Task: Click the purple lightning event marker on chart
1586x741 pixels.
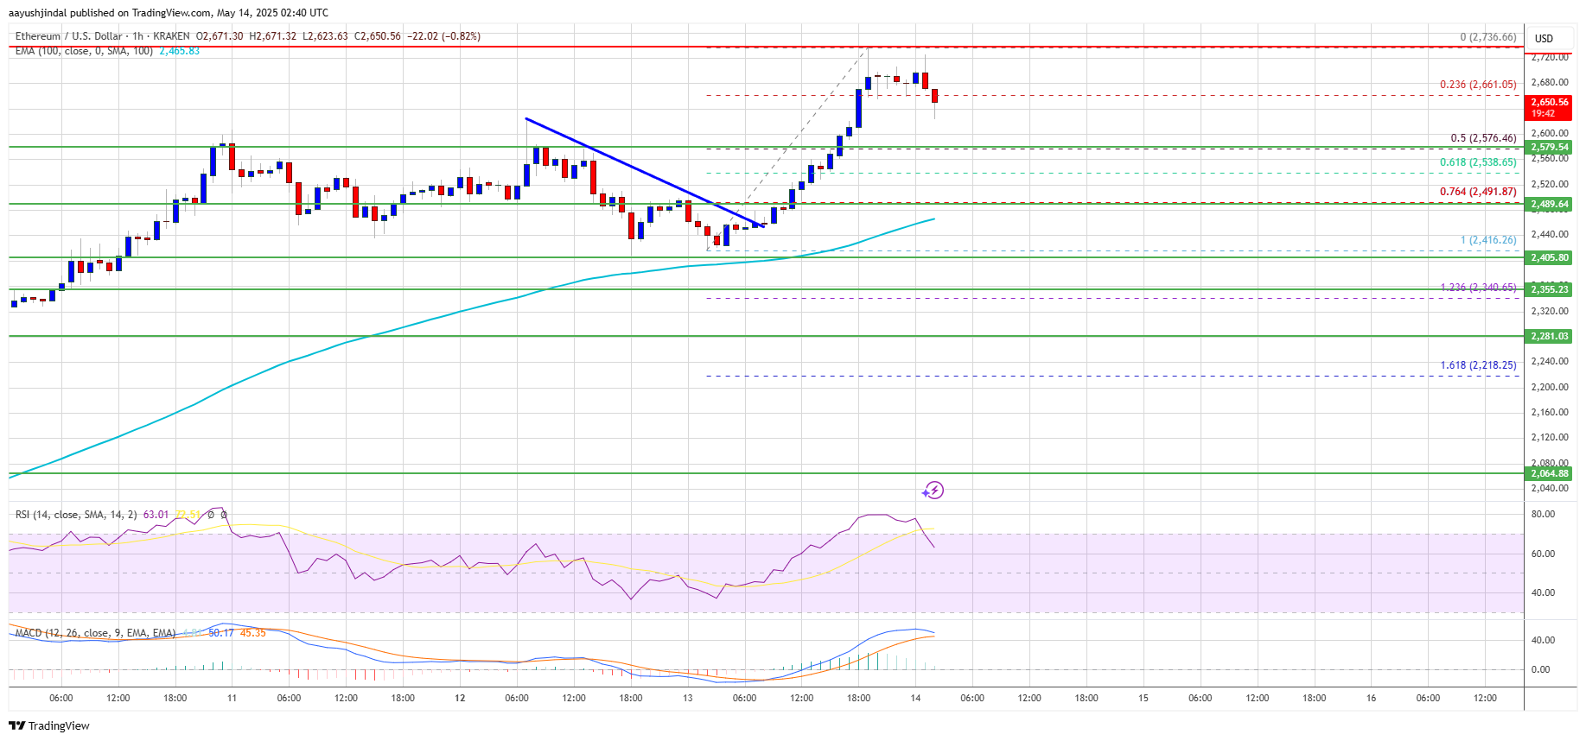Action: pyautogui.click(x=933, y=491)
